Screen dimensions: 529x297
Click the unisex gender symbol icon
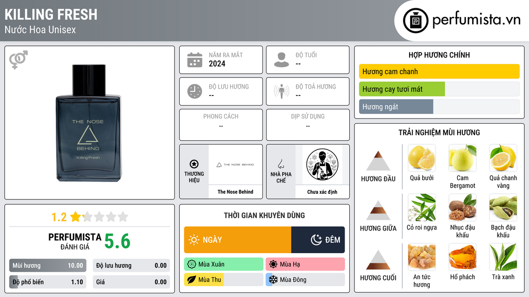coord(19,60)
